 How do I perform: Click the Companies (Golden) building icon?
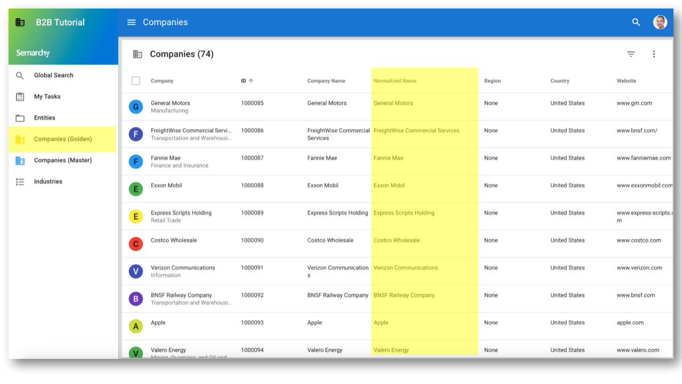tap(20, 139)
